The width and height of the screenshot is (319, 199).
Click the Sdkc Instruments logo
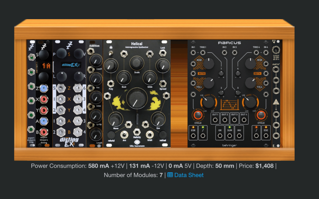pos(137,143)
